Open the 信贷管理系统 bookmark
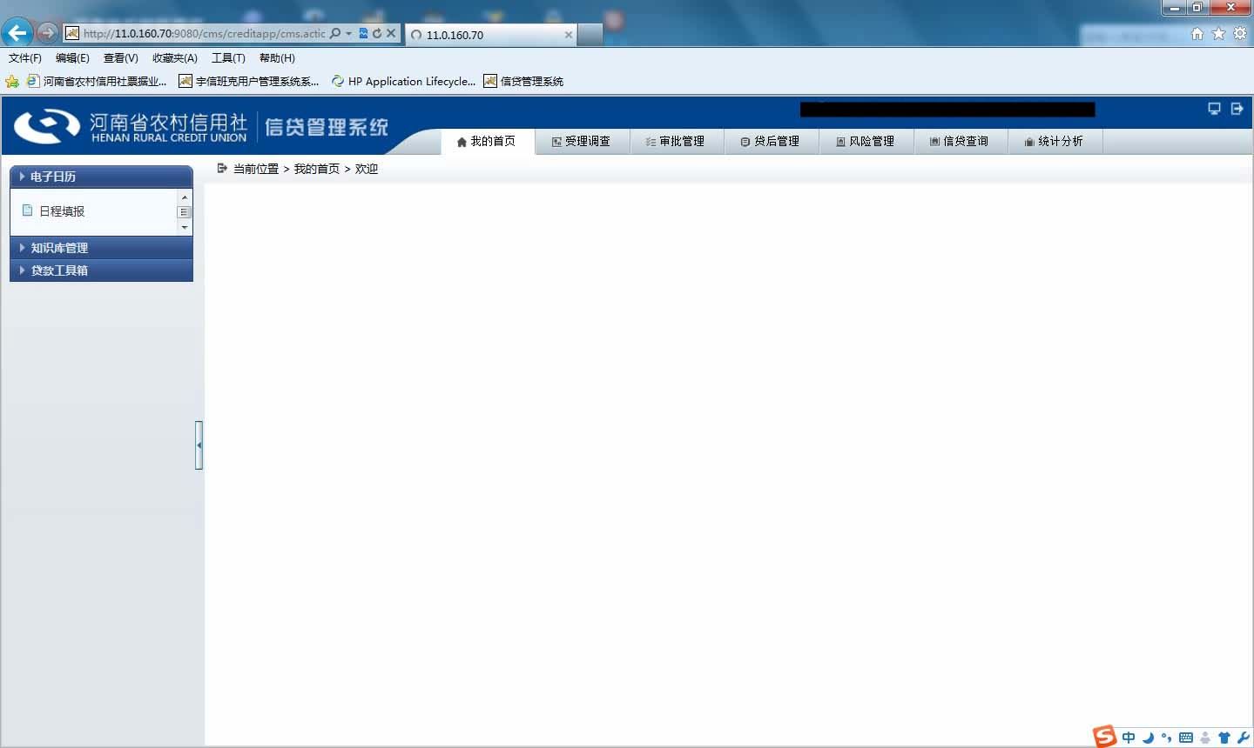This screenshot has height=748, width=1254. [524, 81]
